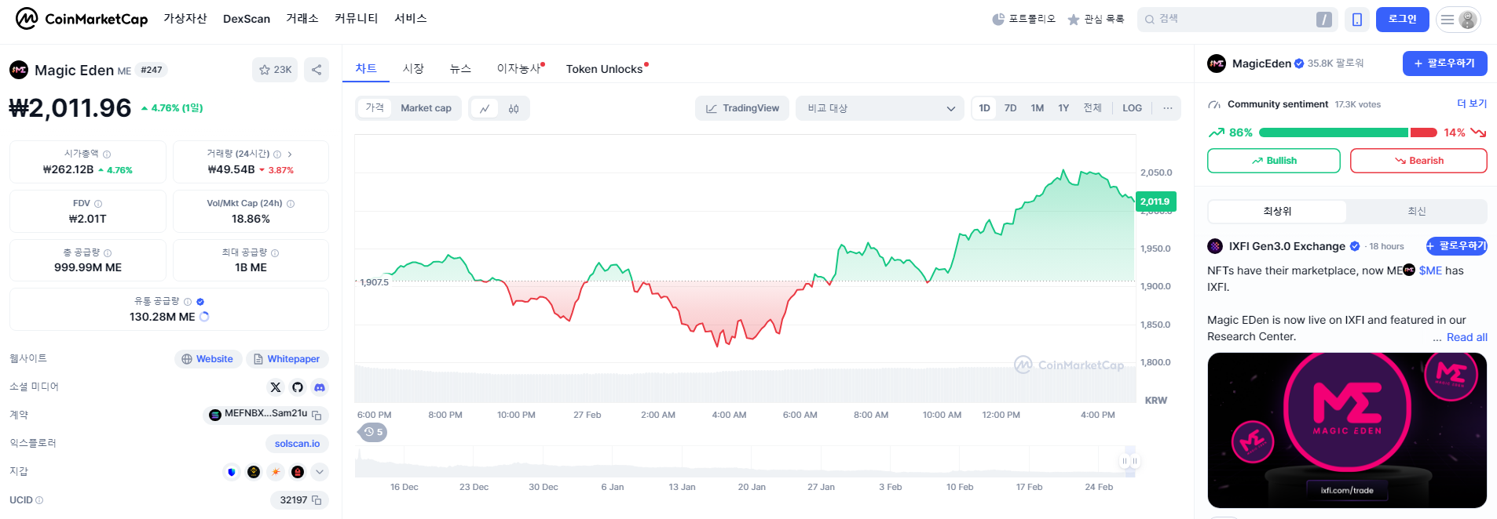Share Magic Eden via the share icon
Viewport: 1497px width, 519px height.
[x=317, y=70]
